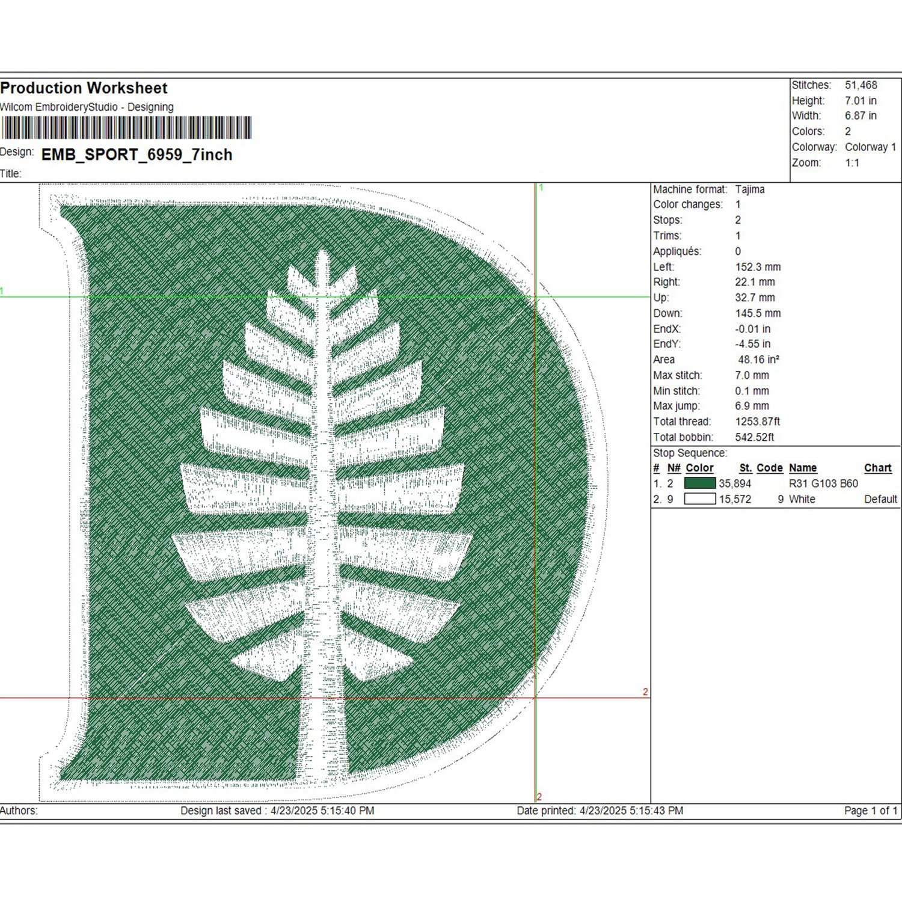Click the "Production Worksheet" heading
This screenshot has height=899, width=902.
pos(84,88)
